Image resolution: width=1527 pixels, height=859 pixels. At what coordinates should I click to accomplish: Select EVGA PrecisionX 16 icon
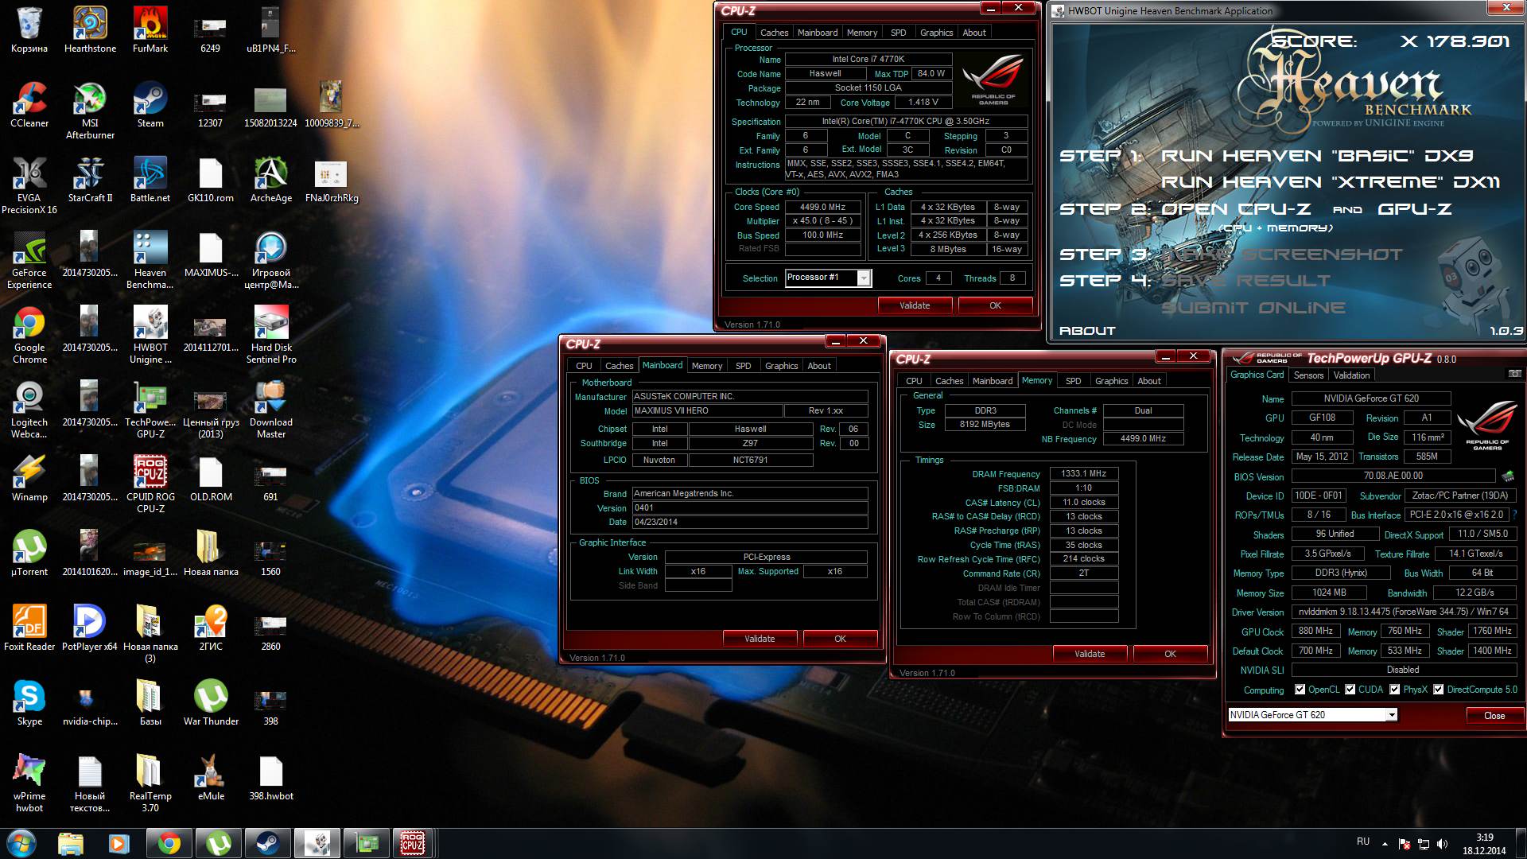[x=29, y=185]
